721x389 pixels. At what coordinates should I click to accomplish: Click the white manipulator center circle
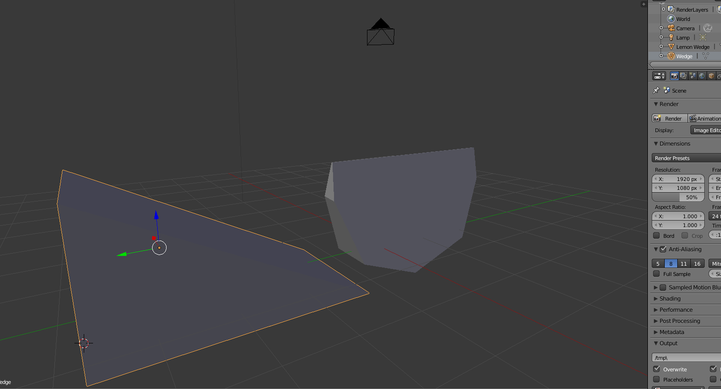click(x=160, y=248)
